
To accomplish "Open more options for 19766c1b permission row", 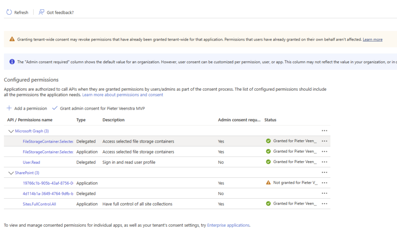I will pyautogui.click(x=325, y=183).
